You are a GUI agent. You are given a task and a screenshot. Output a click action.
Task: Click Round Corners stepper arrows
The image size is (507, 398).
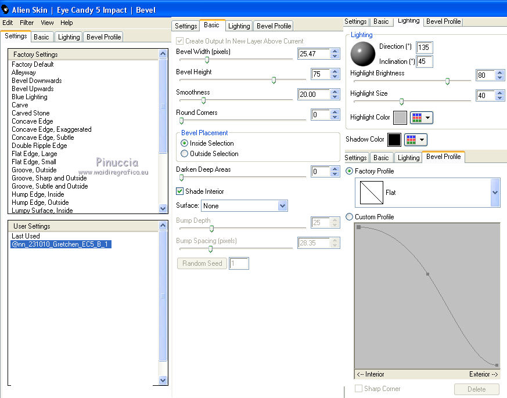(335, 115)
